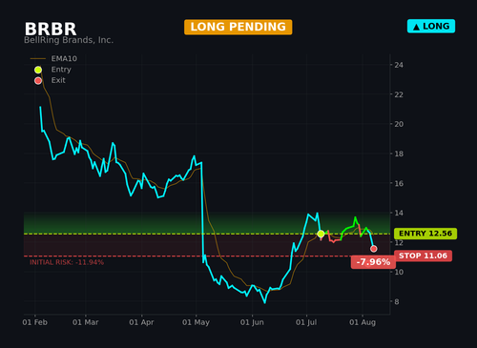This screenshot has height=348, width=477.
Task: Click the 20 price axis label
Action: (x=399, y=124)
